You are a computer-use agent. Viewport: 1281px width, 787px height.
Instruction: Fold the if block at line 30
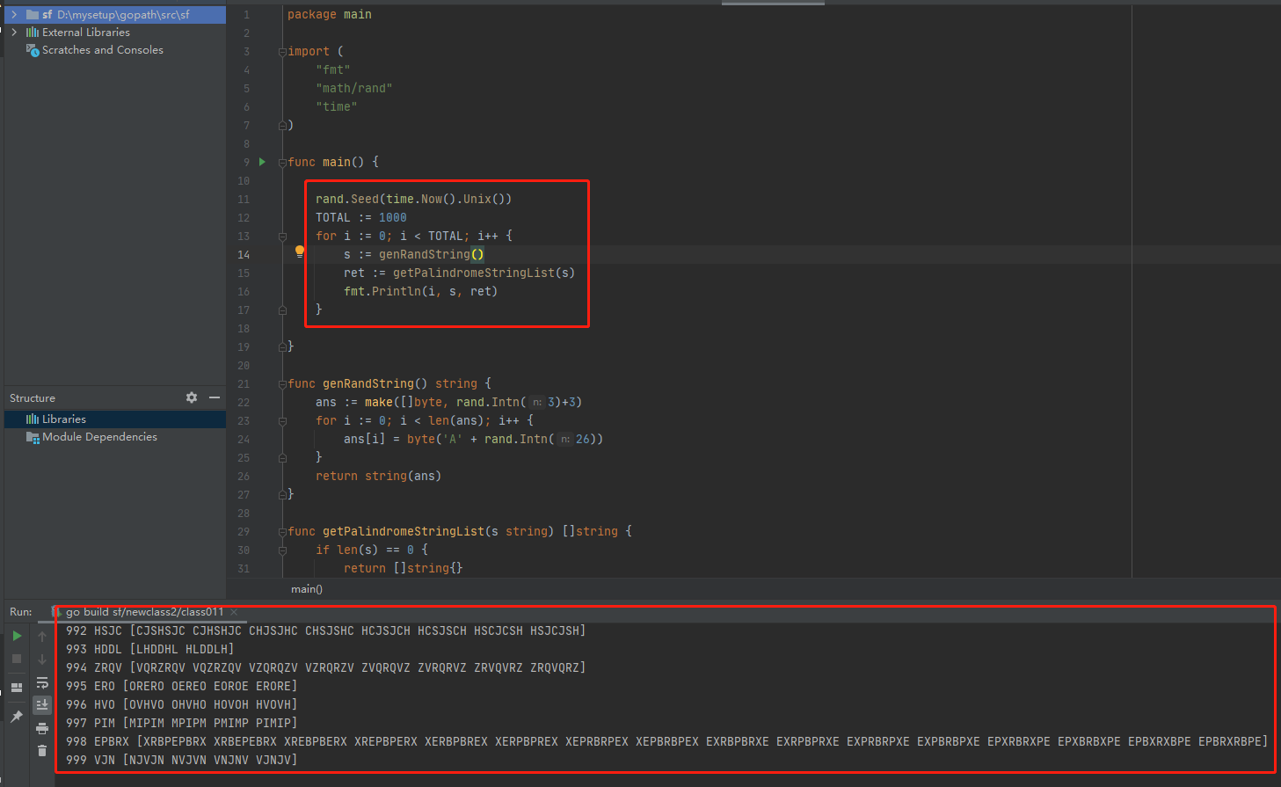point(282,550)
